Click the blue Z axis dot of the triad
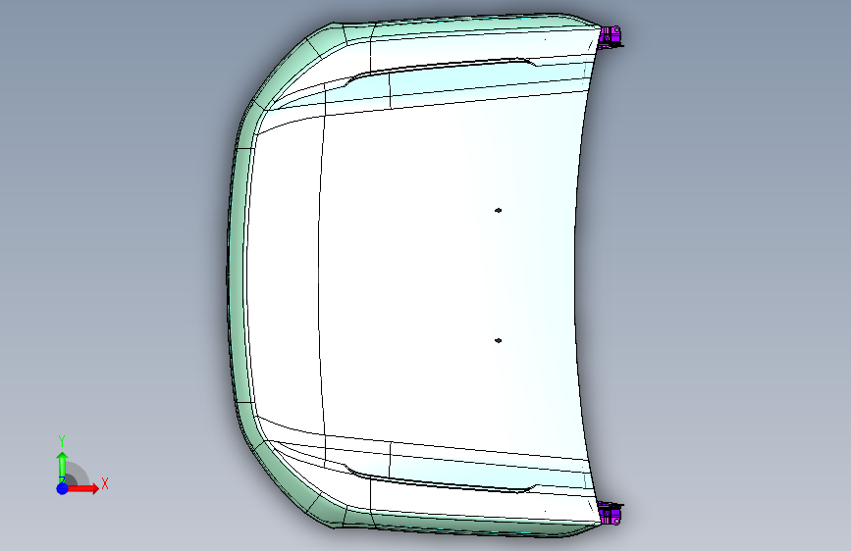Screen dimensions: 851x551 63,488
